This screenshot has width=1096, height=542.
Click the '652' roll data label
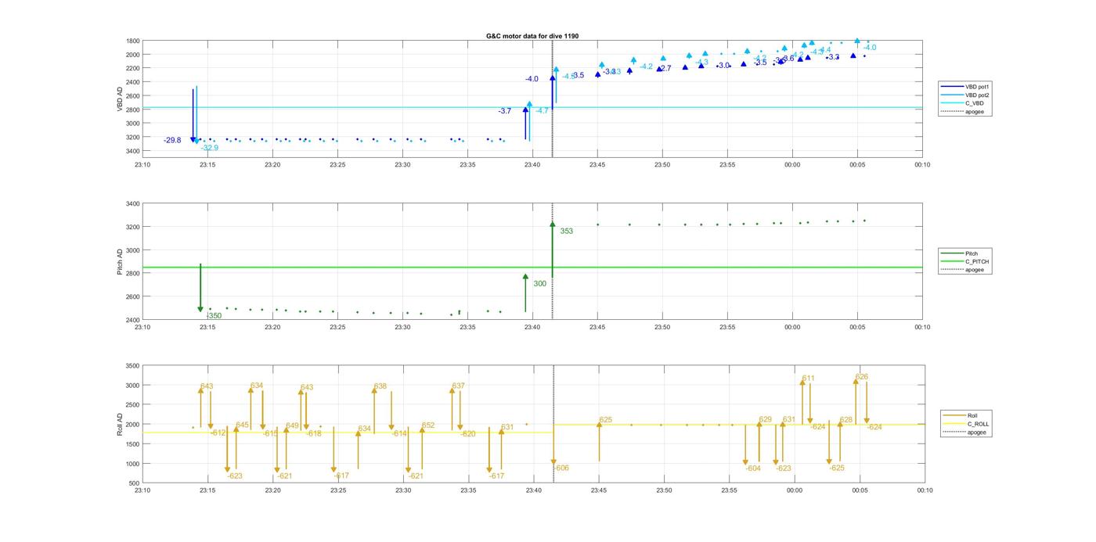click(x=428, y=425)
